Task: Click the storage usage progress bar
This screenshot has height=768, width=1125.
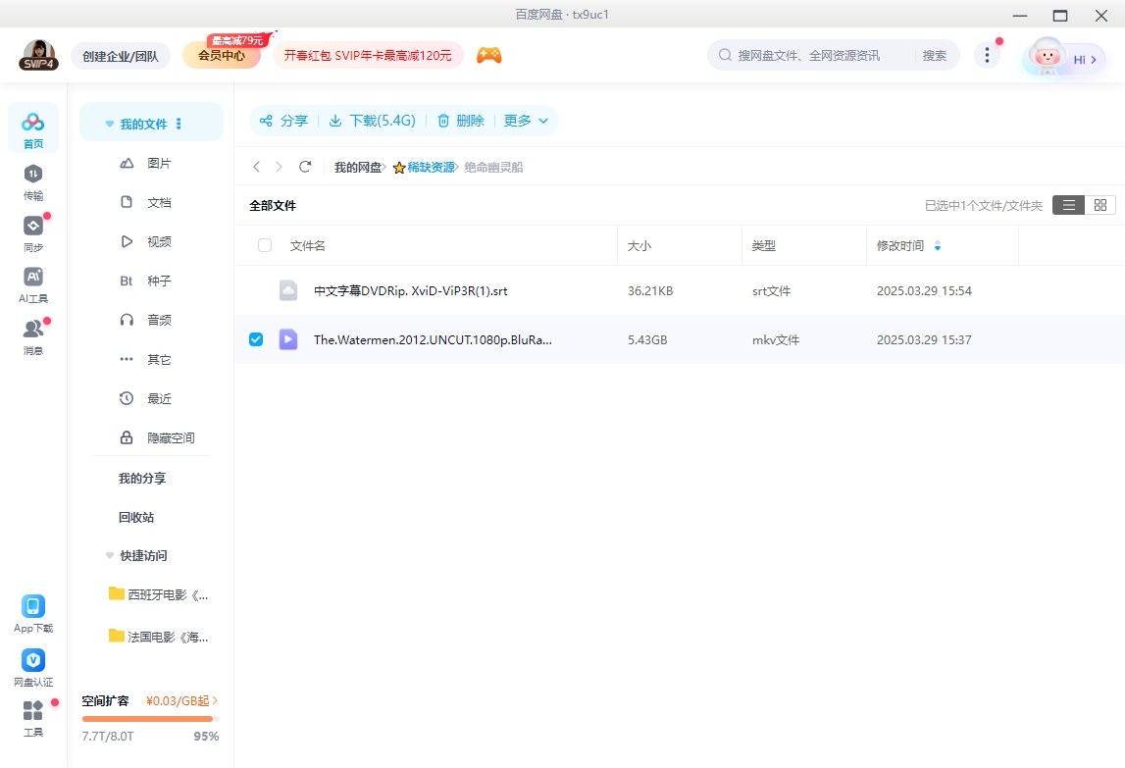Action: 150,718
